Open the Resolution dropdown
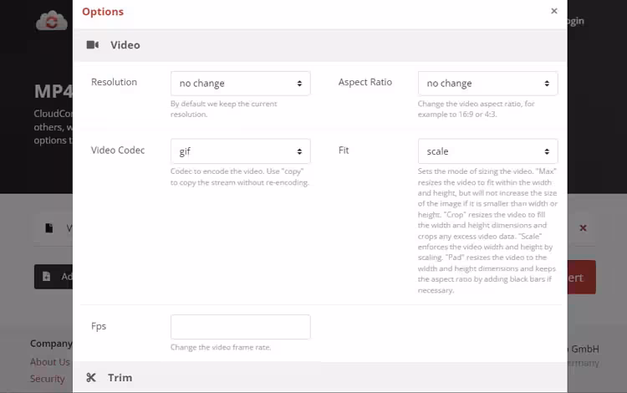This screenshot has width=627, height=393. pos(241,84)
